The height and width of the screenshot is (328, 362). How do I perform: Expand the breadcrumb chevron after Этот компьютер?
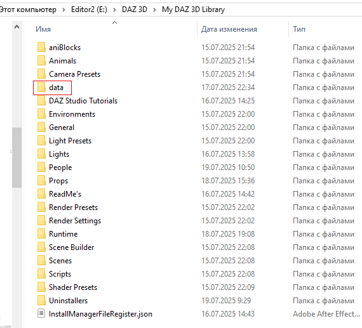pyautogui.click(x=64, y=10)
